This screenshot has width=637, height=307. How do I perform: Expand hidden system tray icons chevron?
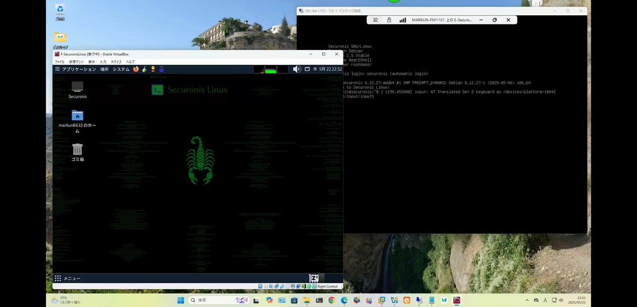527,300
